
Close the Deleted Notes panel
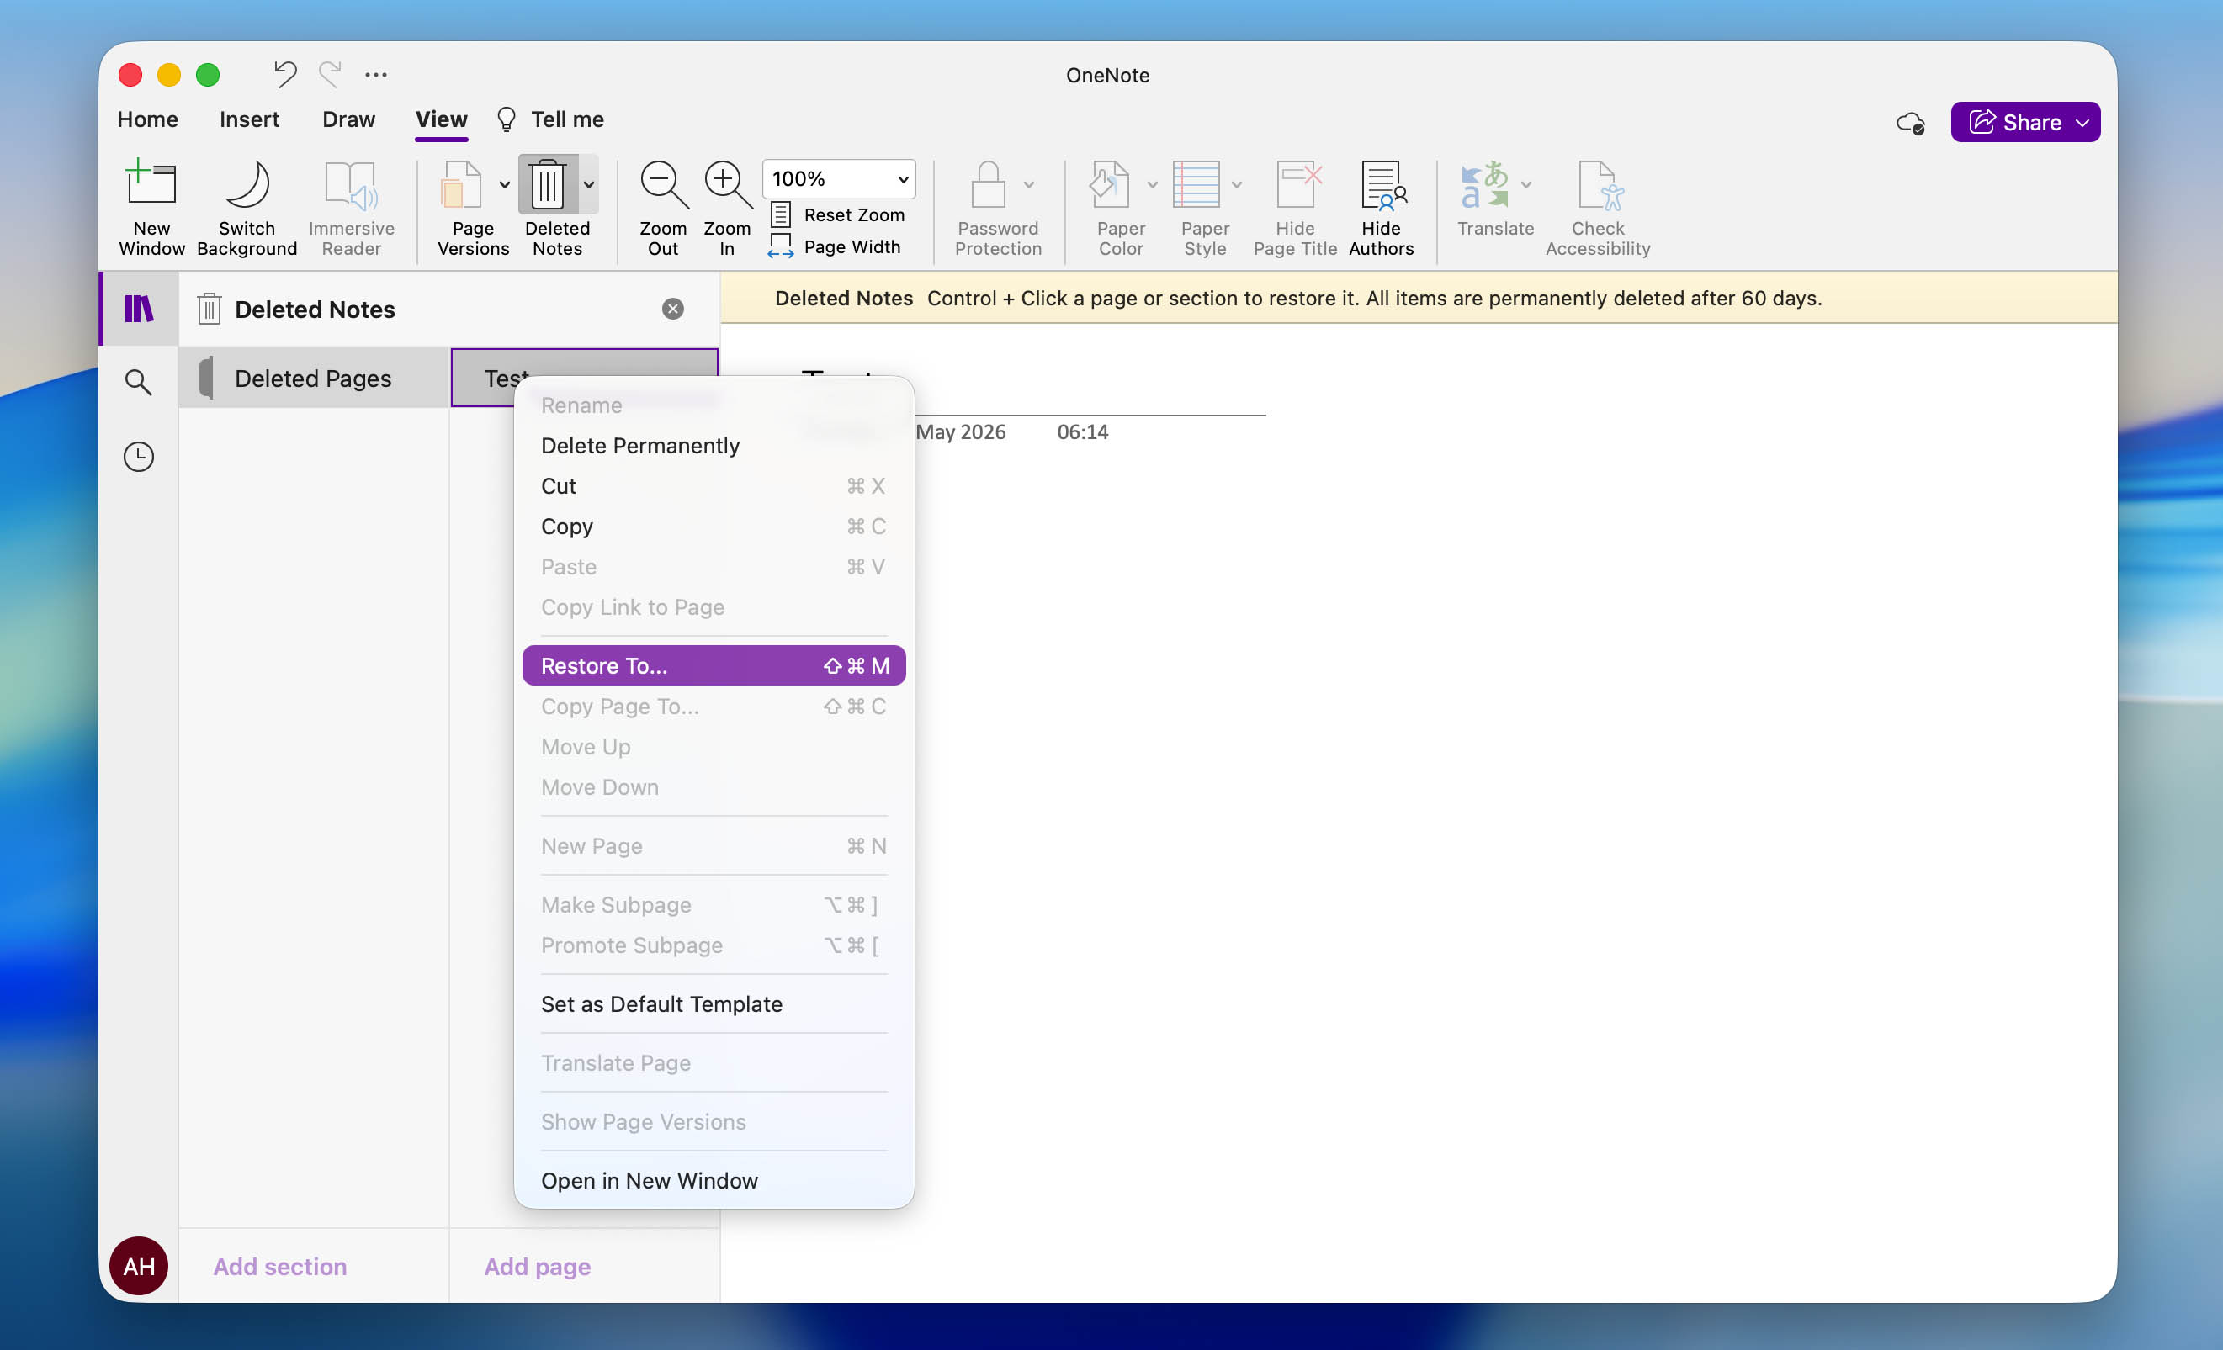[x=673, y=309]
